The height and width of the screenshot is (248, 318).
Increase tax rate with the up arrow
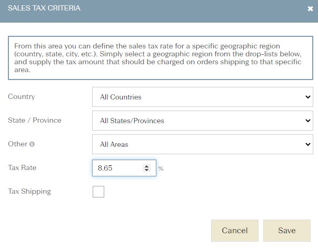pyautogui.click(x=146, y=166)
